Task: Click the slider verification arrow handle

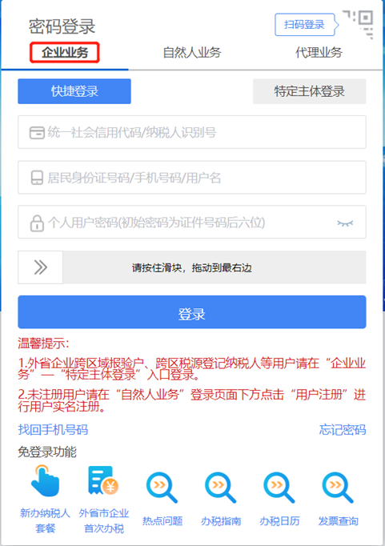Action: [40, 267]
